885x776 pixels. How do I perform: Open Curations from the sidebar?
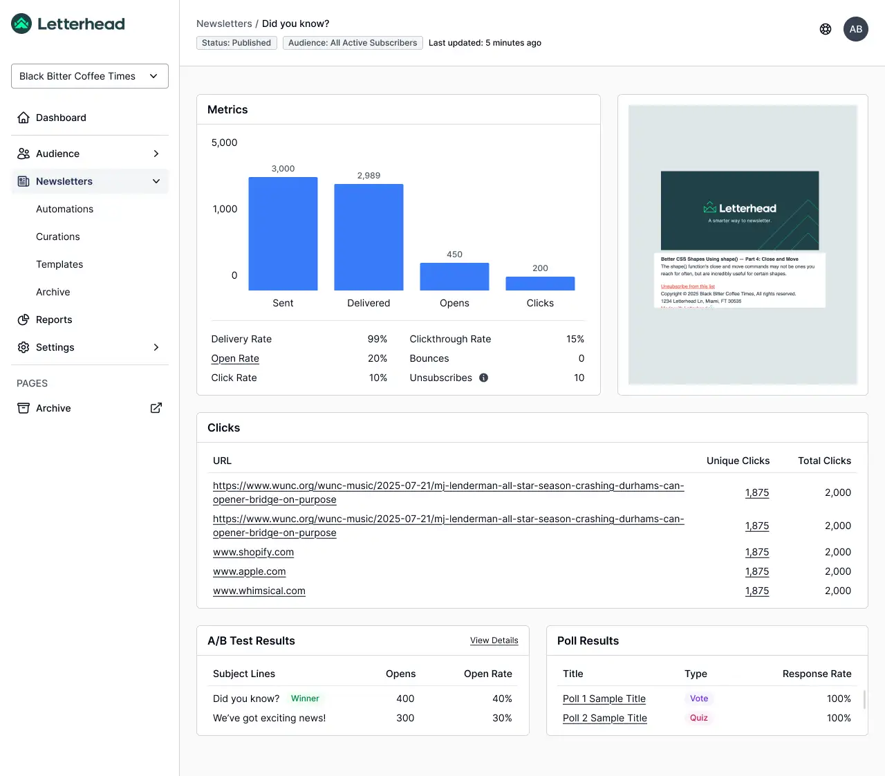58,237
